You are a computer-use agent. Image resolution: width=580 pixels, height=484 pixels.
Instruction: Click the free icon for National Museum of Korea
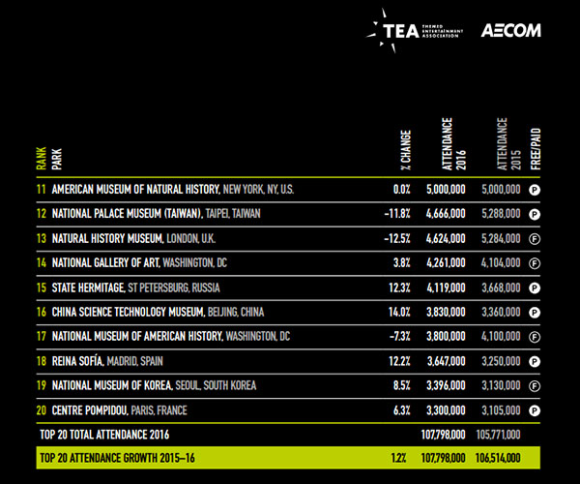pos(535,385)
